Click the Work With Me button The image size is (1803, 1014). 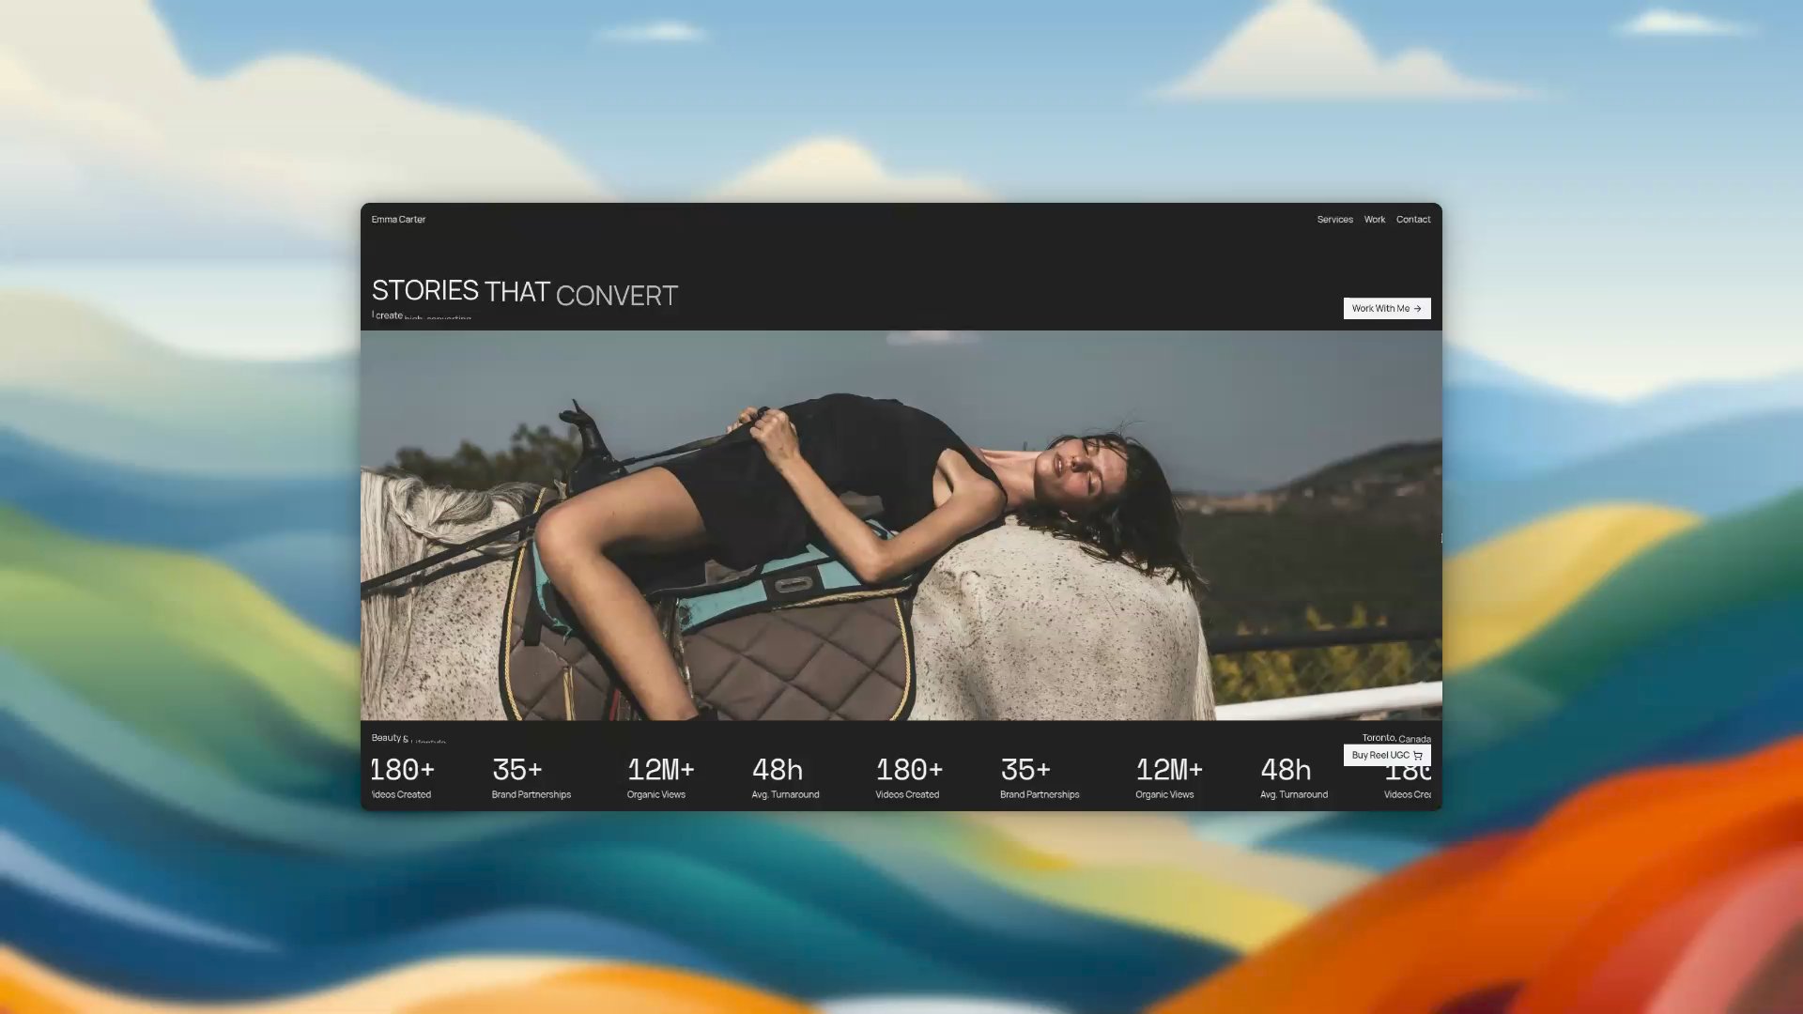pos(1387,309)
